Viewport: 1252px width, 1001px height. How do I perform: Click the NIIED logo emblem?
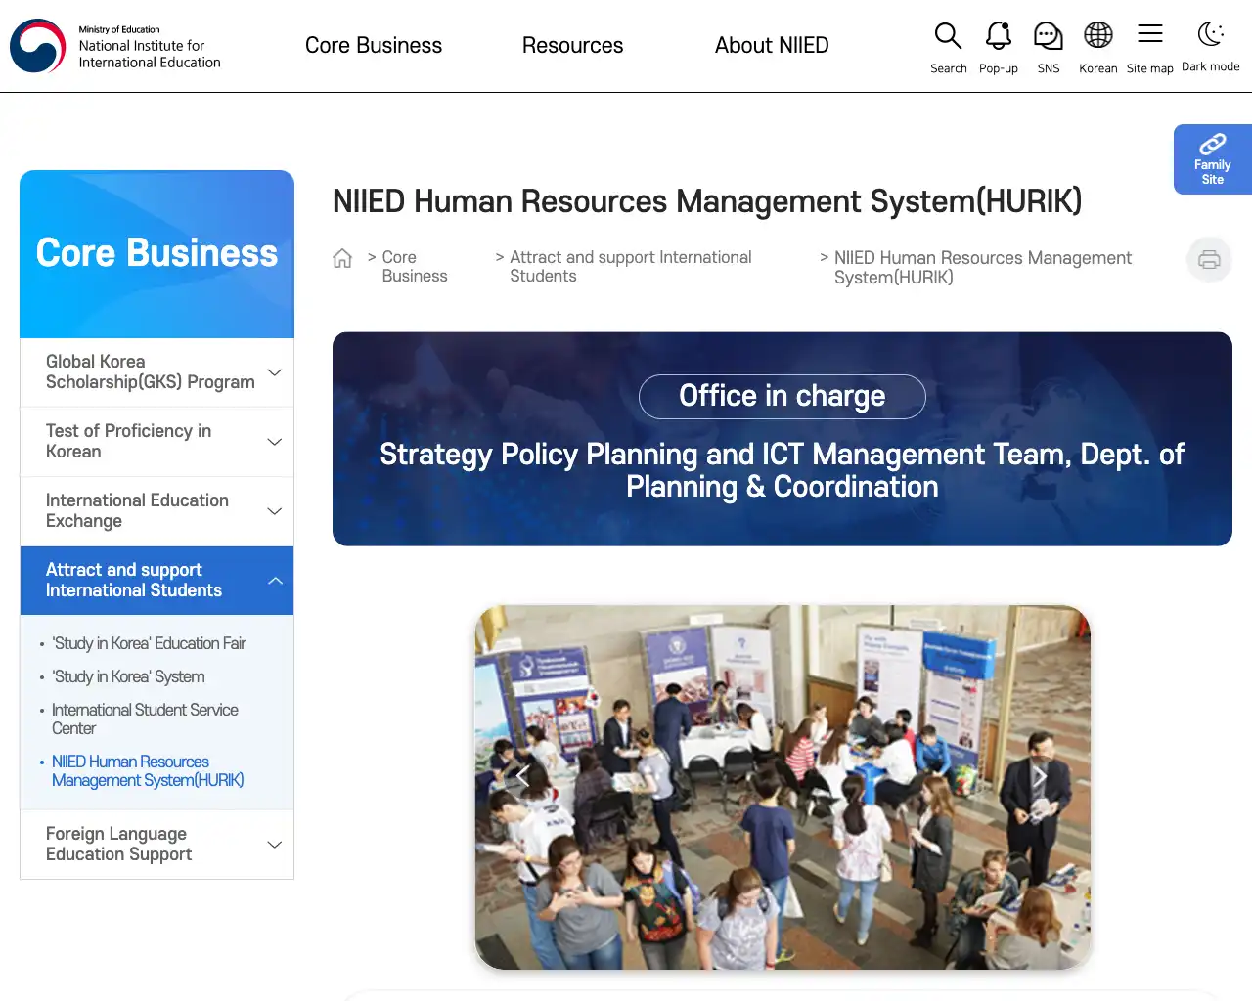[x=38, y=46]
